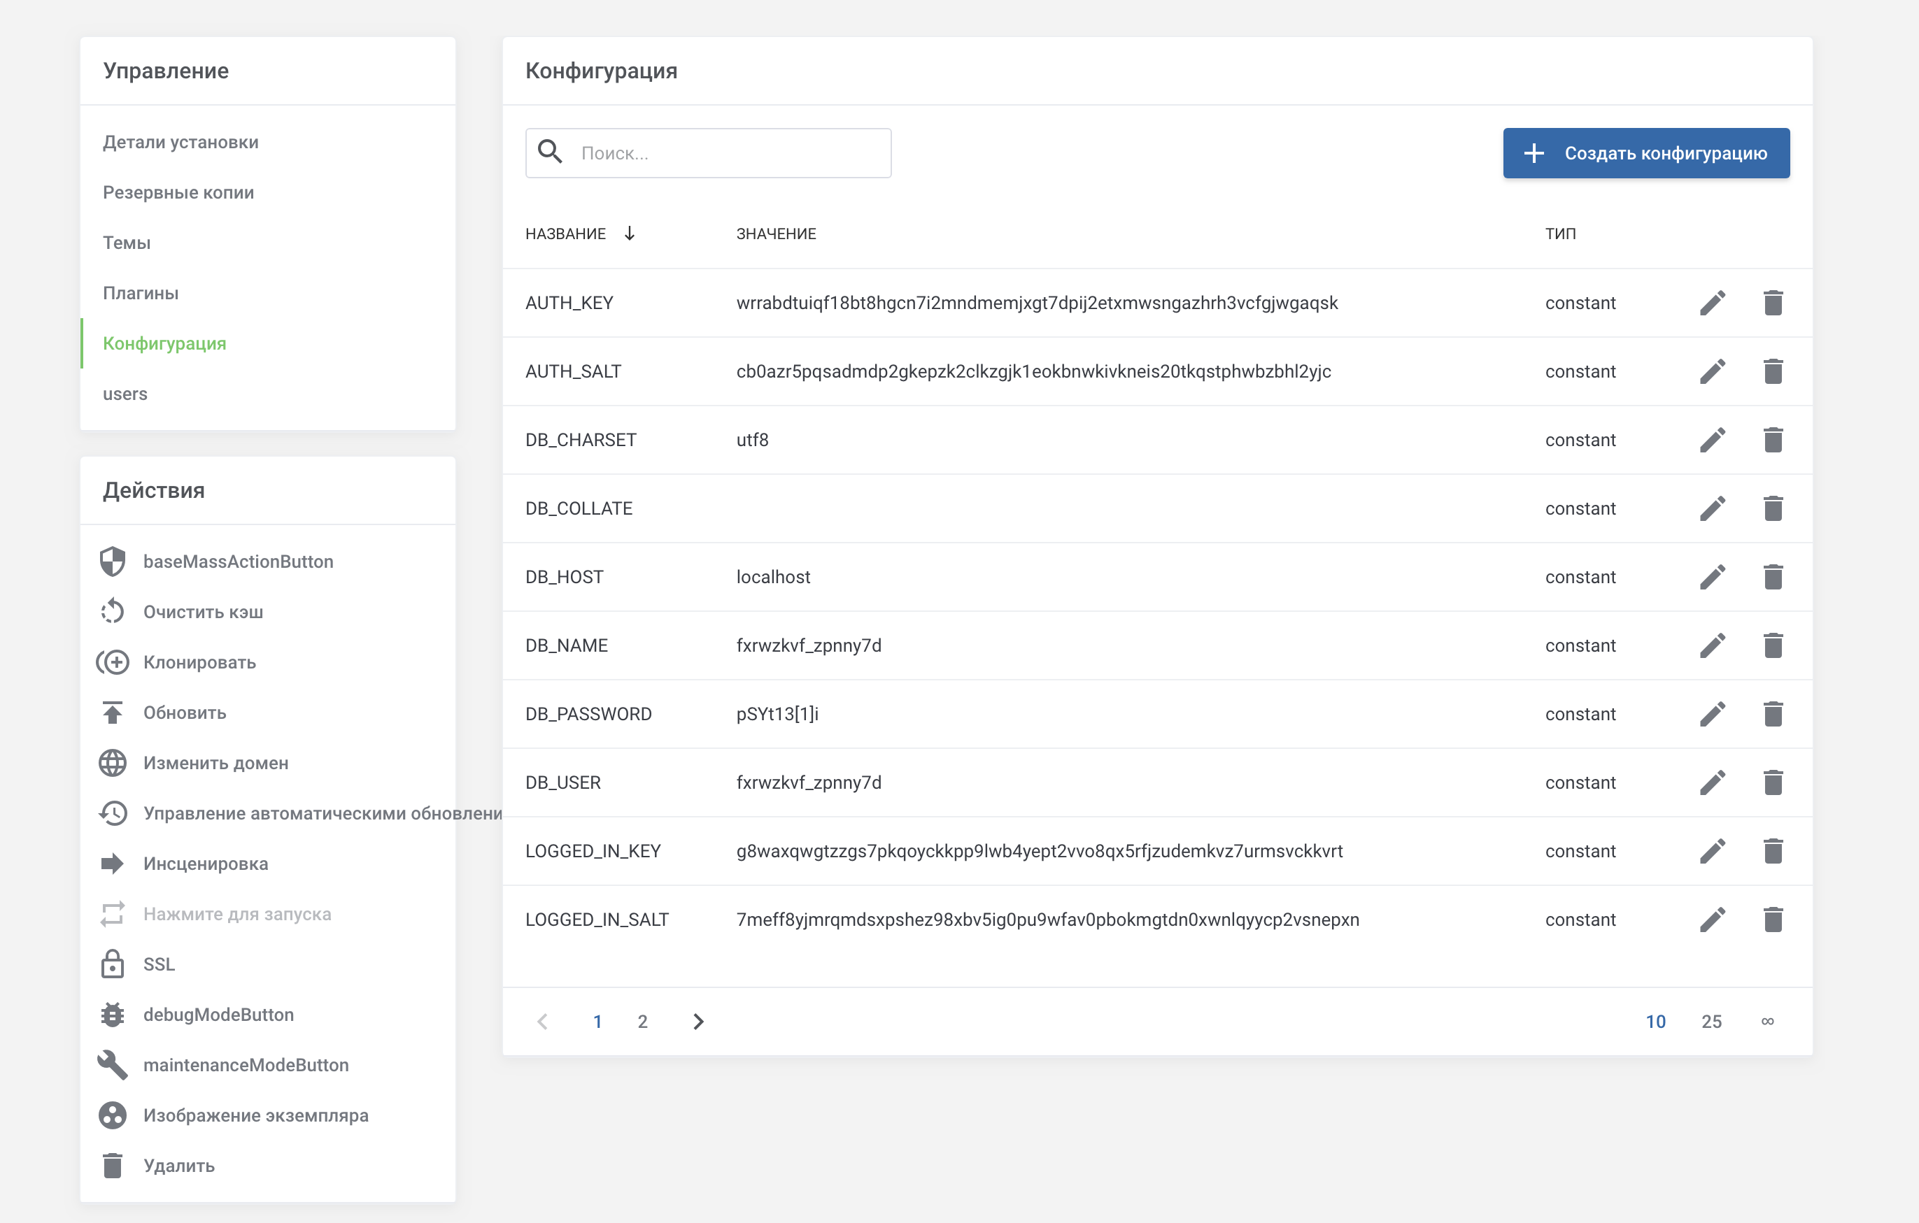Delete the LOGGED_IN_SALT configuration entry
The width and height of the screenshot is (1919, 1223).
click(1772, 920)
